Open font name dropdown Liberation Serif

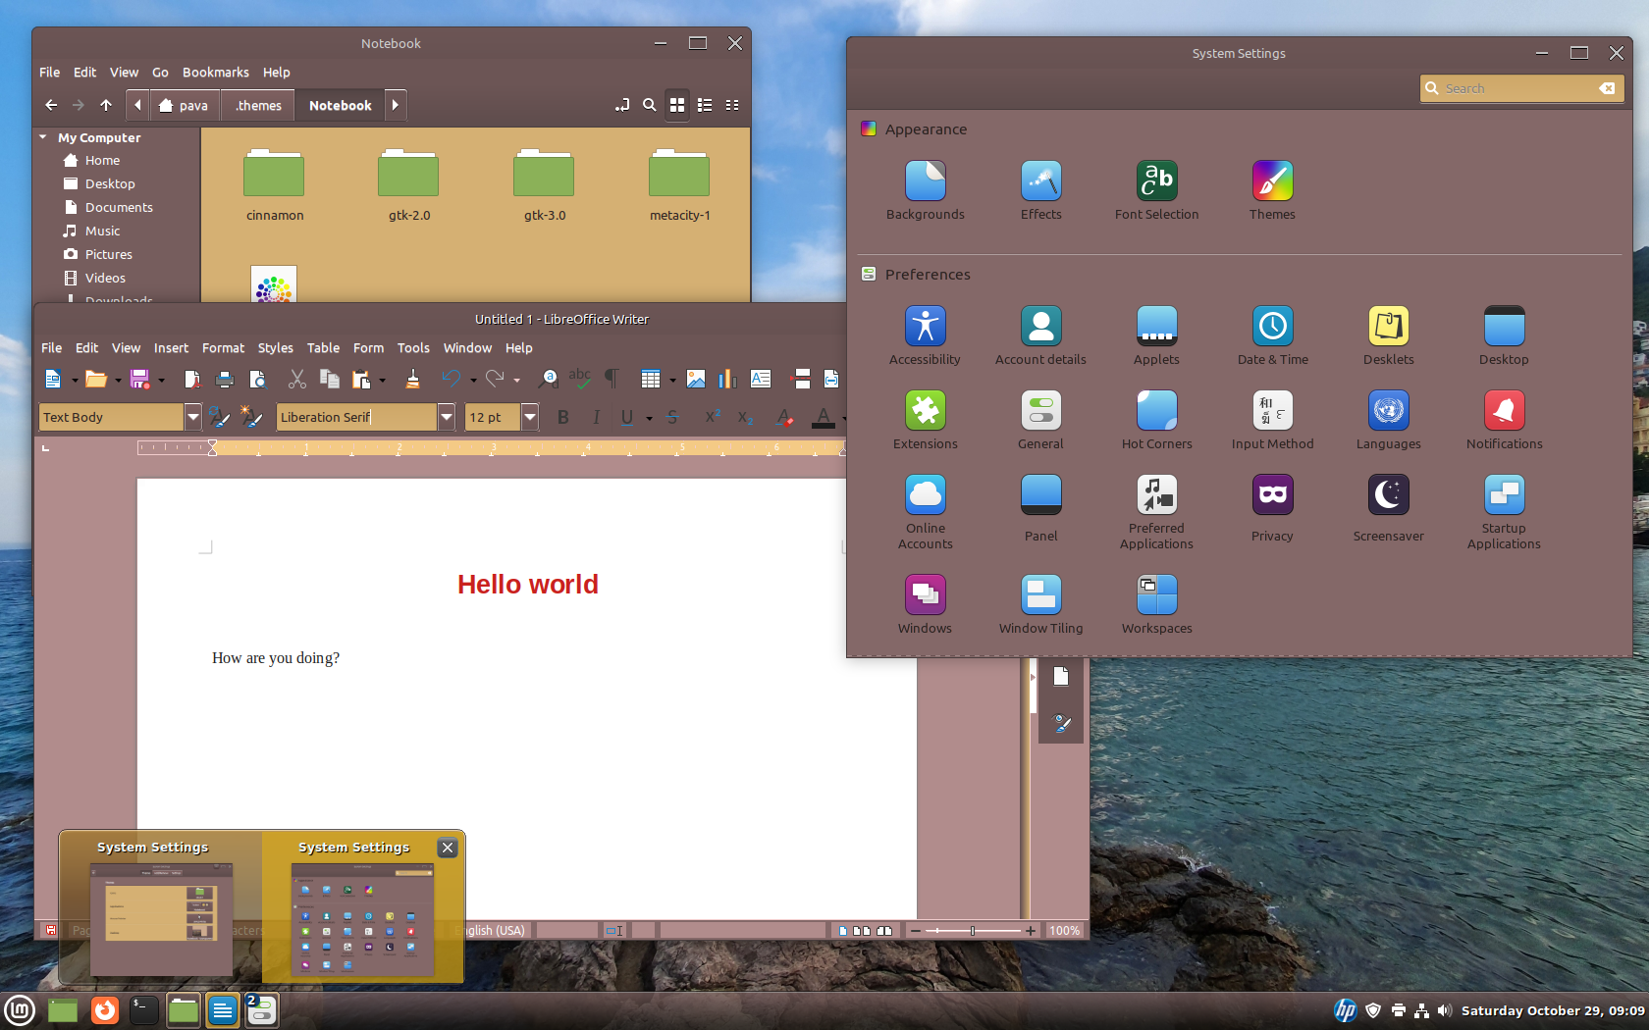tap(447, 418)
